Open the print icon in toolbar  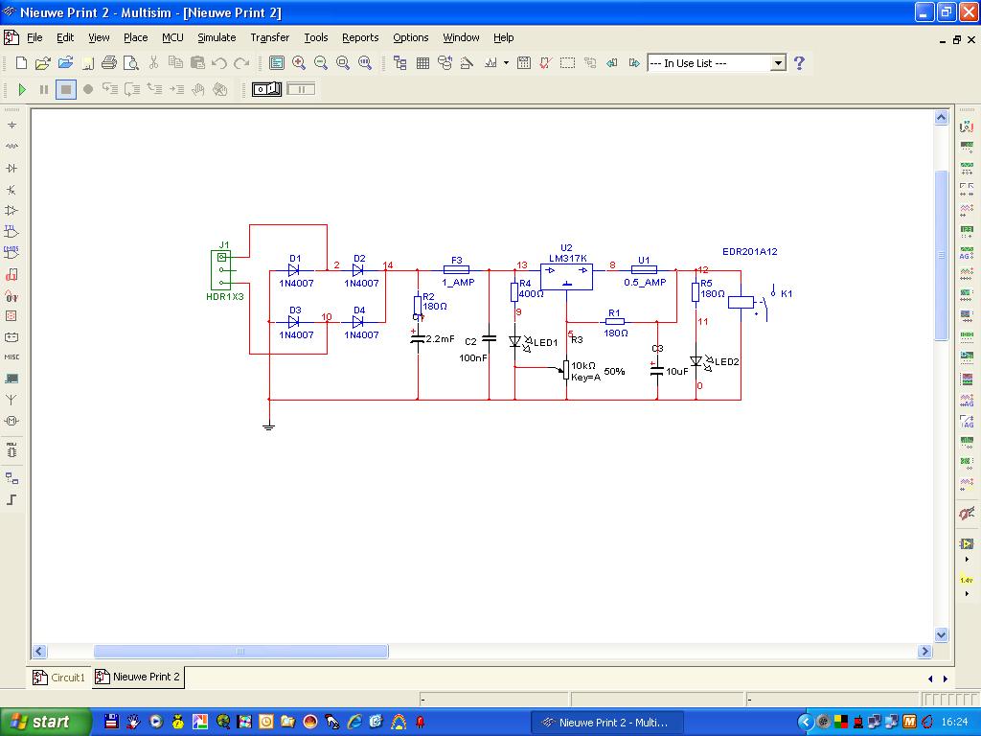108,63
